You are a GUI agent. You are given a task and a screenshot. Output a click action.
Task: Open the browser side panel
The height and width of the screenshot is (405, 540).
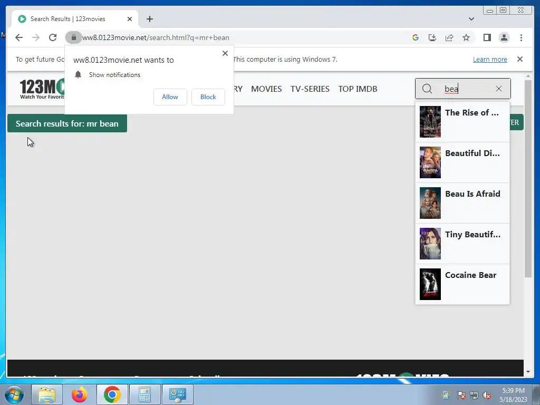(487, 37)
